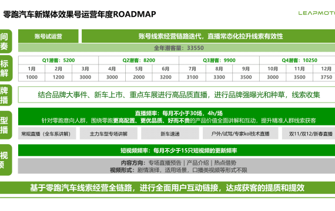Click the 短视频频率 green banner
This screenshot has height=211, width=335.
pyautogui.click(x=176, y=151)
